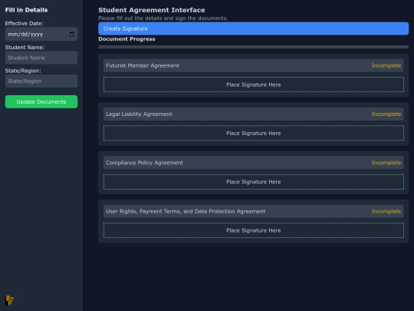Place signature in Futurist Member Agreement box

(x=253, y=84)
